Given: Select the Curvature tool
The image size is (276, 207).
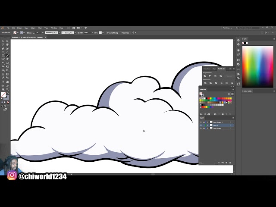Looking at the screenshot, I should (x=7, y=49).
